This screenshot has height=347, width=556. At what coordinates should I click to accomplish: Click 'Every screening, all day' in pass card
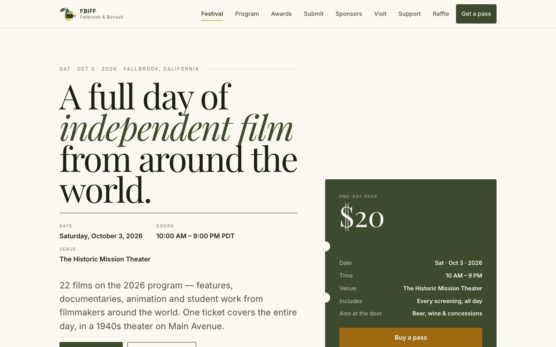coord(449,301)
